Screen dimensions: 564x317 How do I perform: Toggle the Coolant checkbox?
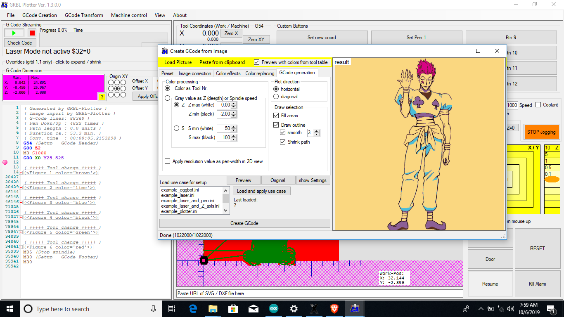(x=538, y=105)
